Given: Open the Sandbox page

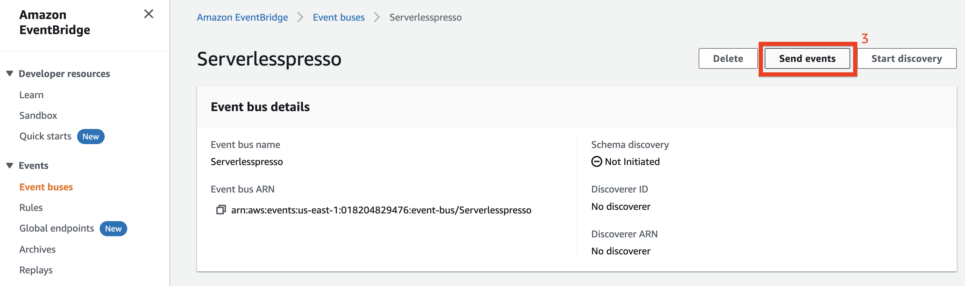Looking at the screenshot, I should click(38, 116).
